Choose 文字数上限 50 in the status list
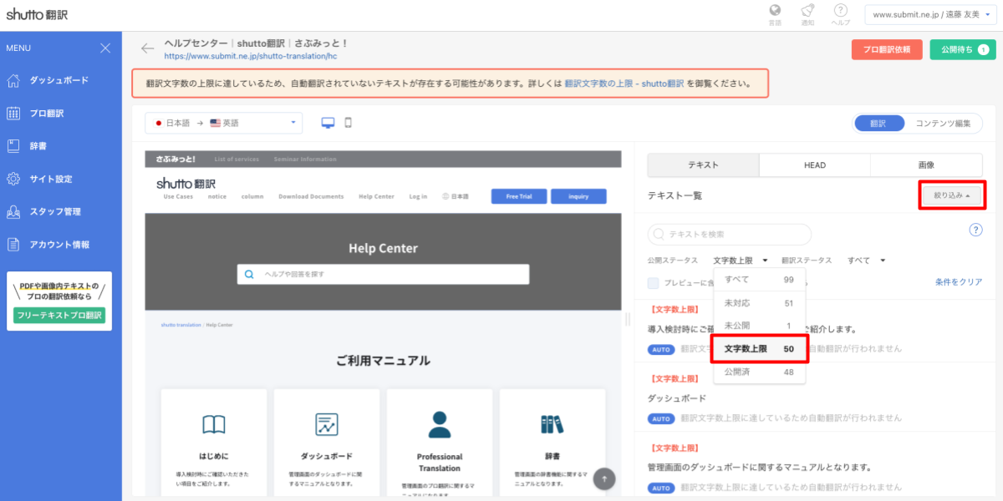The height and width of the screenshot is (501, 1003). coord(760,349)
